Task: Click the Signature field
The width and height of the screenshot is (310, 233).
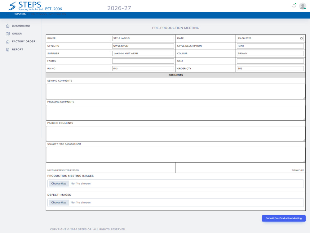Action: click(241, 168)
